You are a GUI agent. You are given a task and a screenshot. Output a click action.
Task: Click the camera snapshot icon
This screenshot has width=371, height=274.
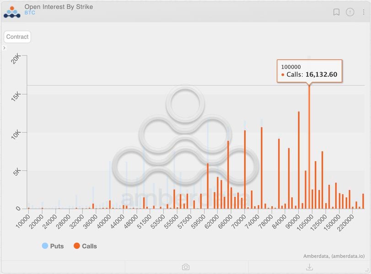point(186,267)
